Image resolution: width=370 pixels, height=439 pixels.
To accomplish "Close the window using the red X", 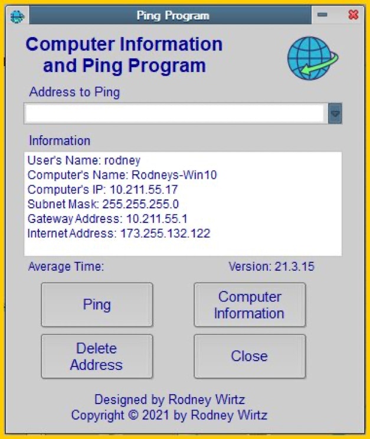I will tap(353, 15).
